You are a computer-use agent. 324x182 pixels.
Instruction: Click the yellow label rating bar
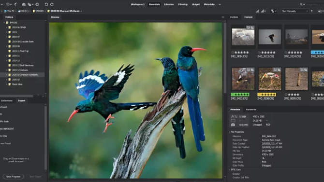coord(266,95)
